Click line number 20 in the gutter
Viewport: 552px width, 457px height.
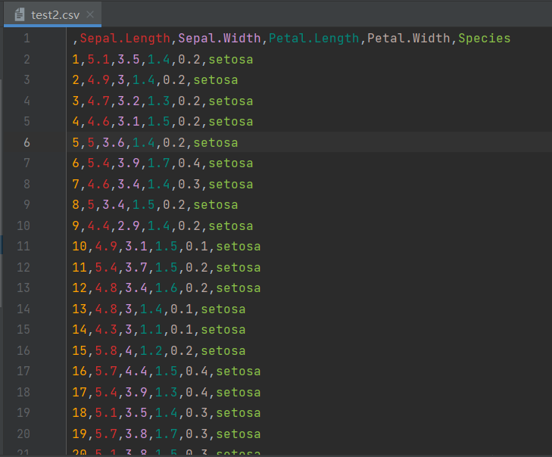pyautogui.click(x=23, y=434)
